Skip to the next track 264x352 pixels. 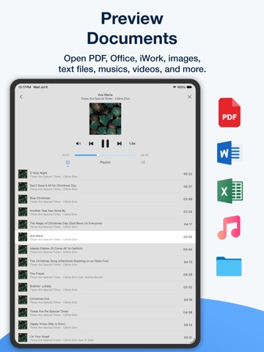click(x=120, y=144)
